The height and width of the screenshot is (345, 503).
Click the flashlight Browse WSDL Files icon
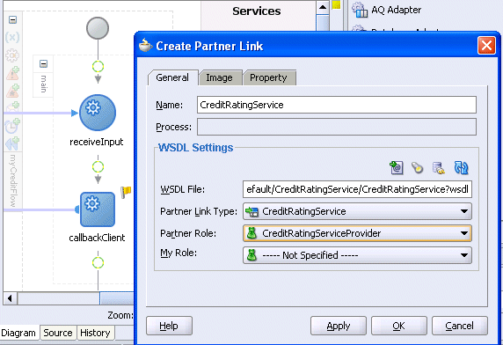pyautogui.click(x=417, y=167)
